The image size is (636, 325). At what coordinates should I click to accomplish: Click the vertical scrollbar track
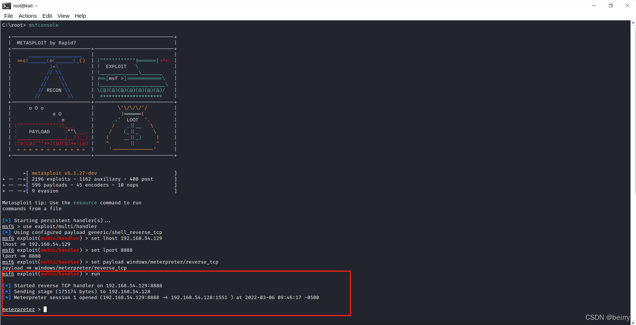point(633,172)
